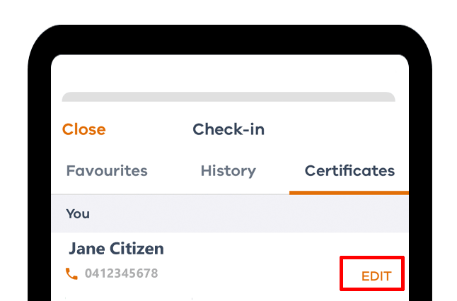Click the empty area above grey handle

(x=230, y=73)
